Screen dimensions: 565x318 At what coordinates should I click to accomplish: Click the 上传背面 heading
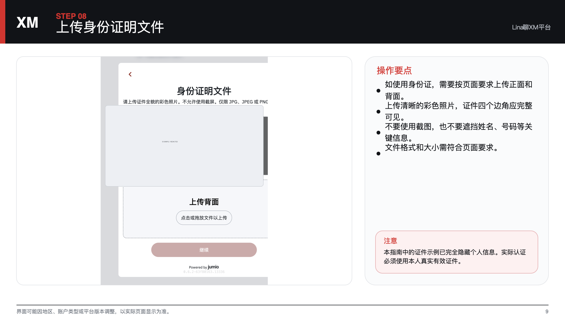click(204, 202)
